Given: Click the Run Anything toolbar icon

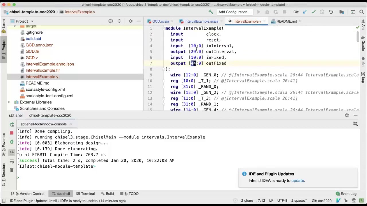Looking at the screenshot, I should click(x=353, y=12).
